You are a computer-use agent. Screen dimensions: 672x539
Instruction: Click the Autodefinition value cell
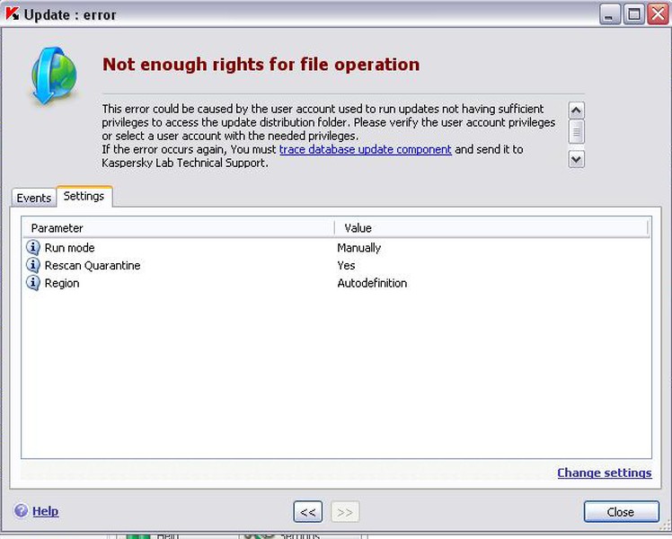tap(372, 283)
